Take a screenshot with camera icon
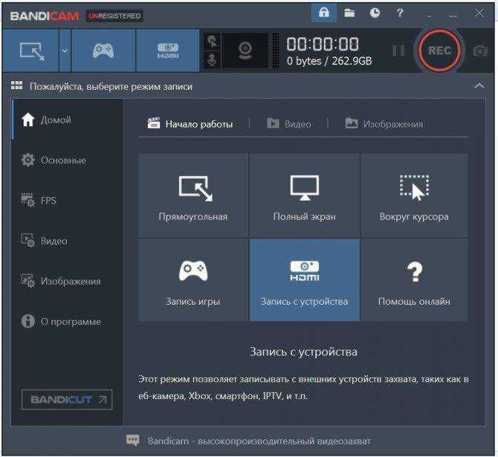This screenshot has width=498, height=457. coord(480,51)
